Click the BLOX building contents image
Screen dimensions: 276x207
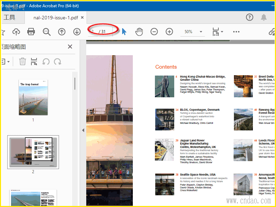click(x=165, y=119)
